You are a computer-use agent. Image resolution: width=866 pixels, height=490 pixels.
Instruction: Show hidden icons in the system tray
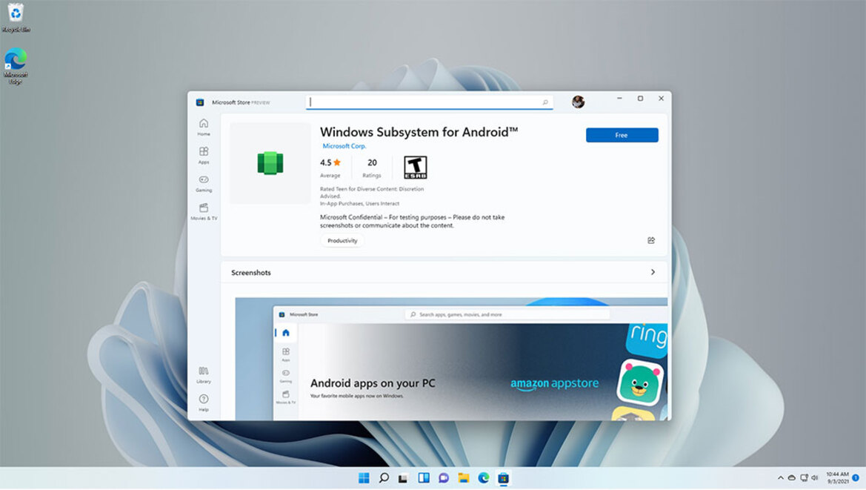pyautogui.click(x=780, y=478)
